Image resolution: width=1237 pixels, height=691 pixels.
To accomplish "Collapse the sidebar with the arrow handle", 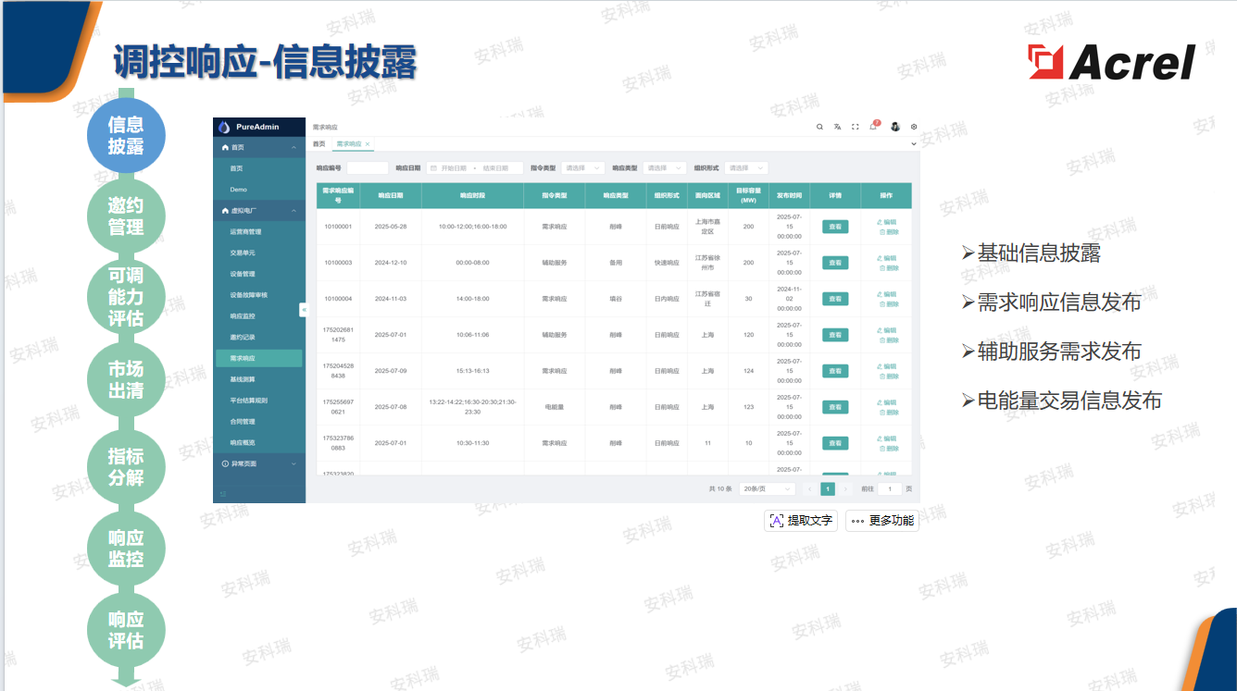I will 303,310.
